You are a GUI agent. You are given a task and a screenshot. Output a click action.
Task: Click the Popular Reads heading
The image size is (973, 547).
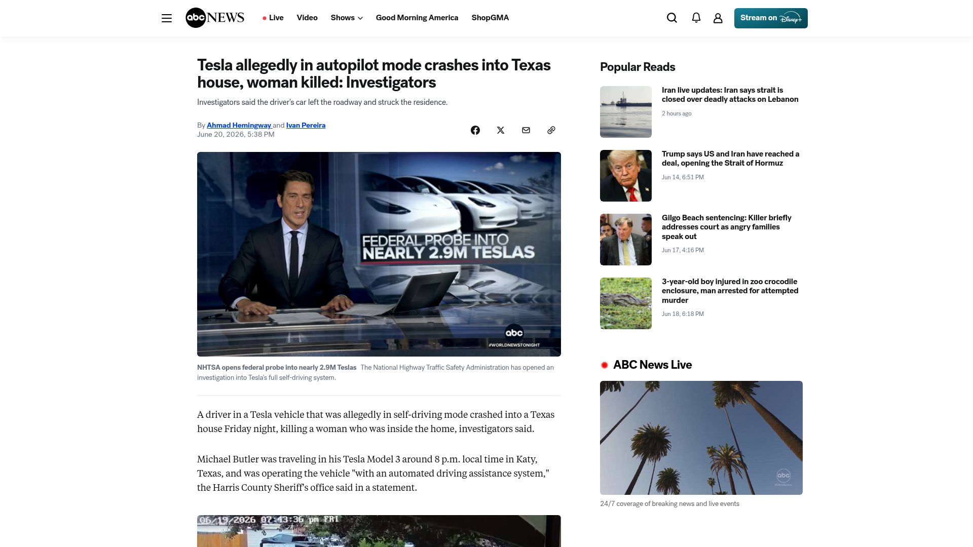click(x=638, y=67)
